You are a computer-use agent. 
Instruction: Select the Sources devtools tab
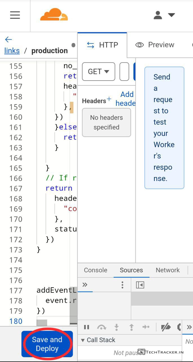(x=131, y=270)
